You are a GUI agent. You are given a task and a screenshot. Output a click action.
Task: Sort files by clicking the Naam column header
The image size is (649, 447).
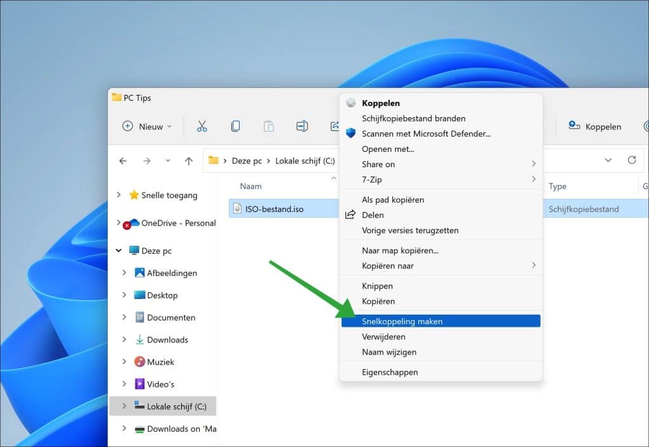(251, 186)
